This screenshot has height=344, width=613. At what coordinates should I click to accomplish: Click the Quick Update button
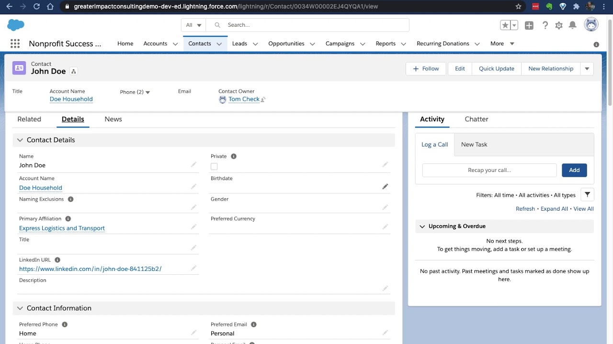coord(497,69)
